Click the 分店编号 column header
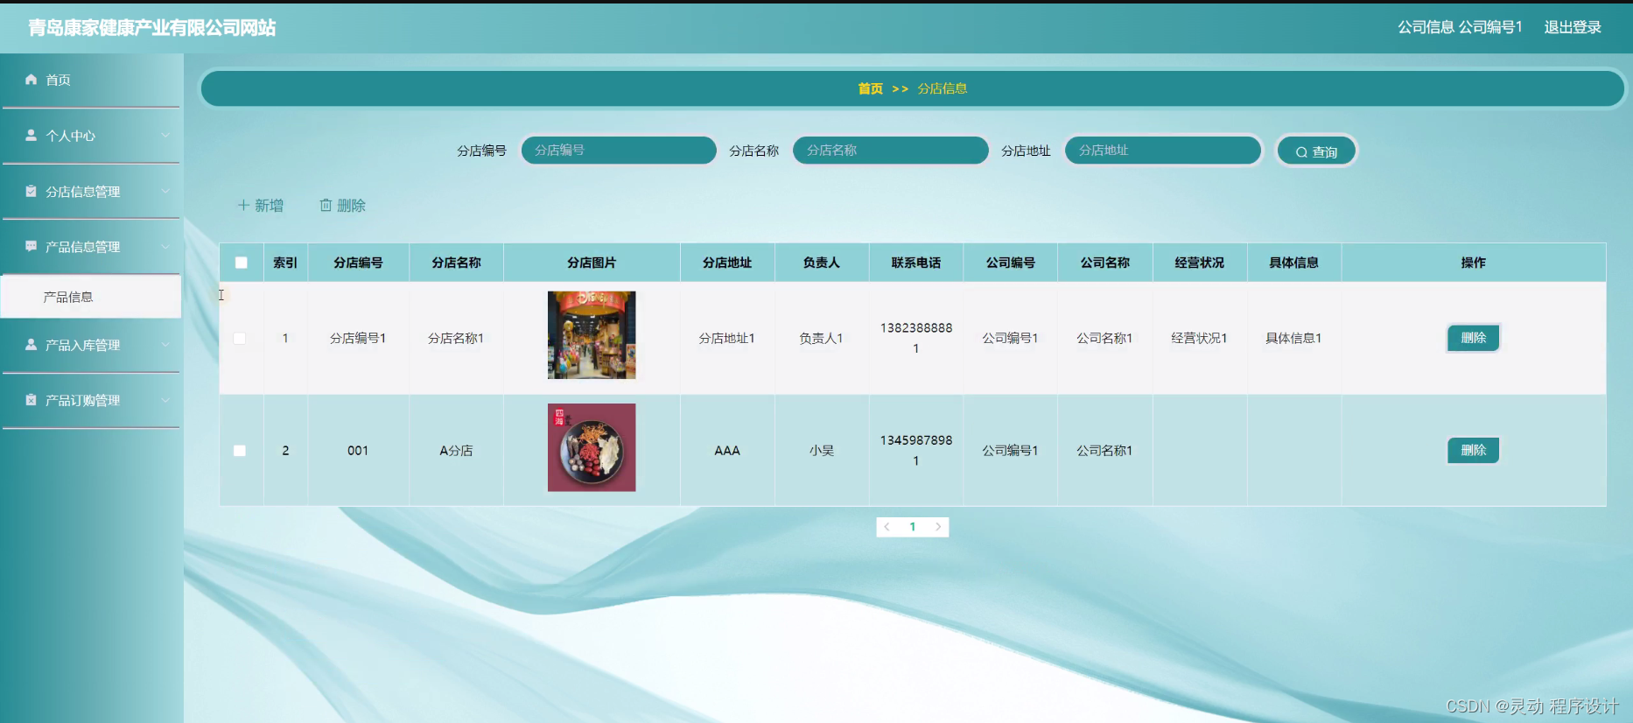This screenshot has width=1633, height=723. click(x=358, y=263)
